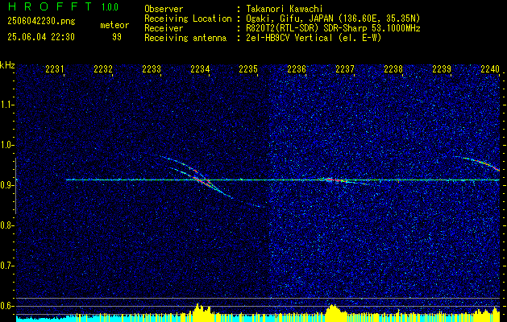
Task: Click the 2232 time marker
Action: 103,69
